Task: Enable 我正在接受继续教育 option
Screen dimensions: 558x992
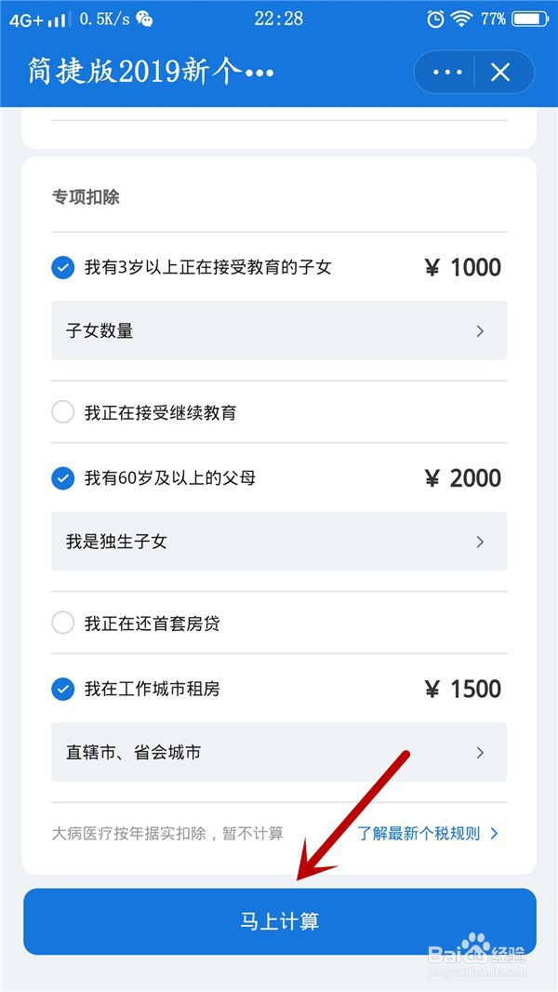Action: (62, 413)
